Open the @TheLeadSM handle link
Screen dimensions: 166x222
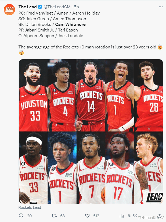[57, 7]
